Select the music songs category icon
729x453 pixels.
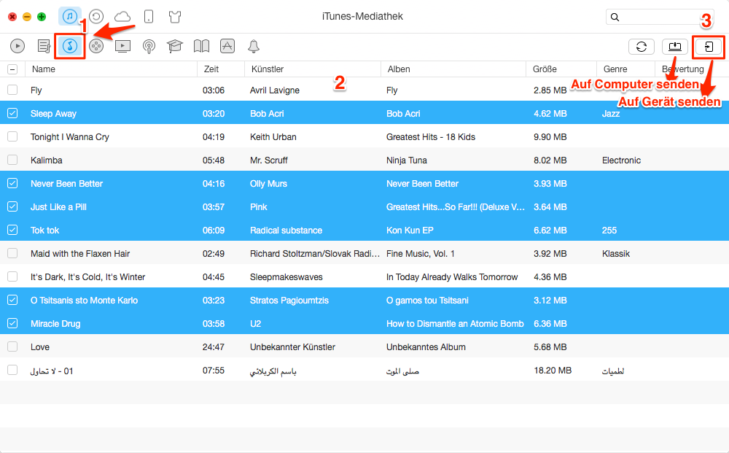[x=70, y=46]
